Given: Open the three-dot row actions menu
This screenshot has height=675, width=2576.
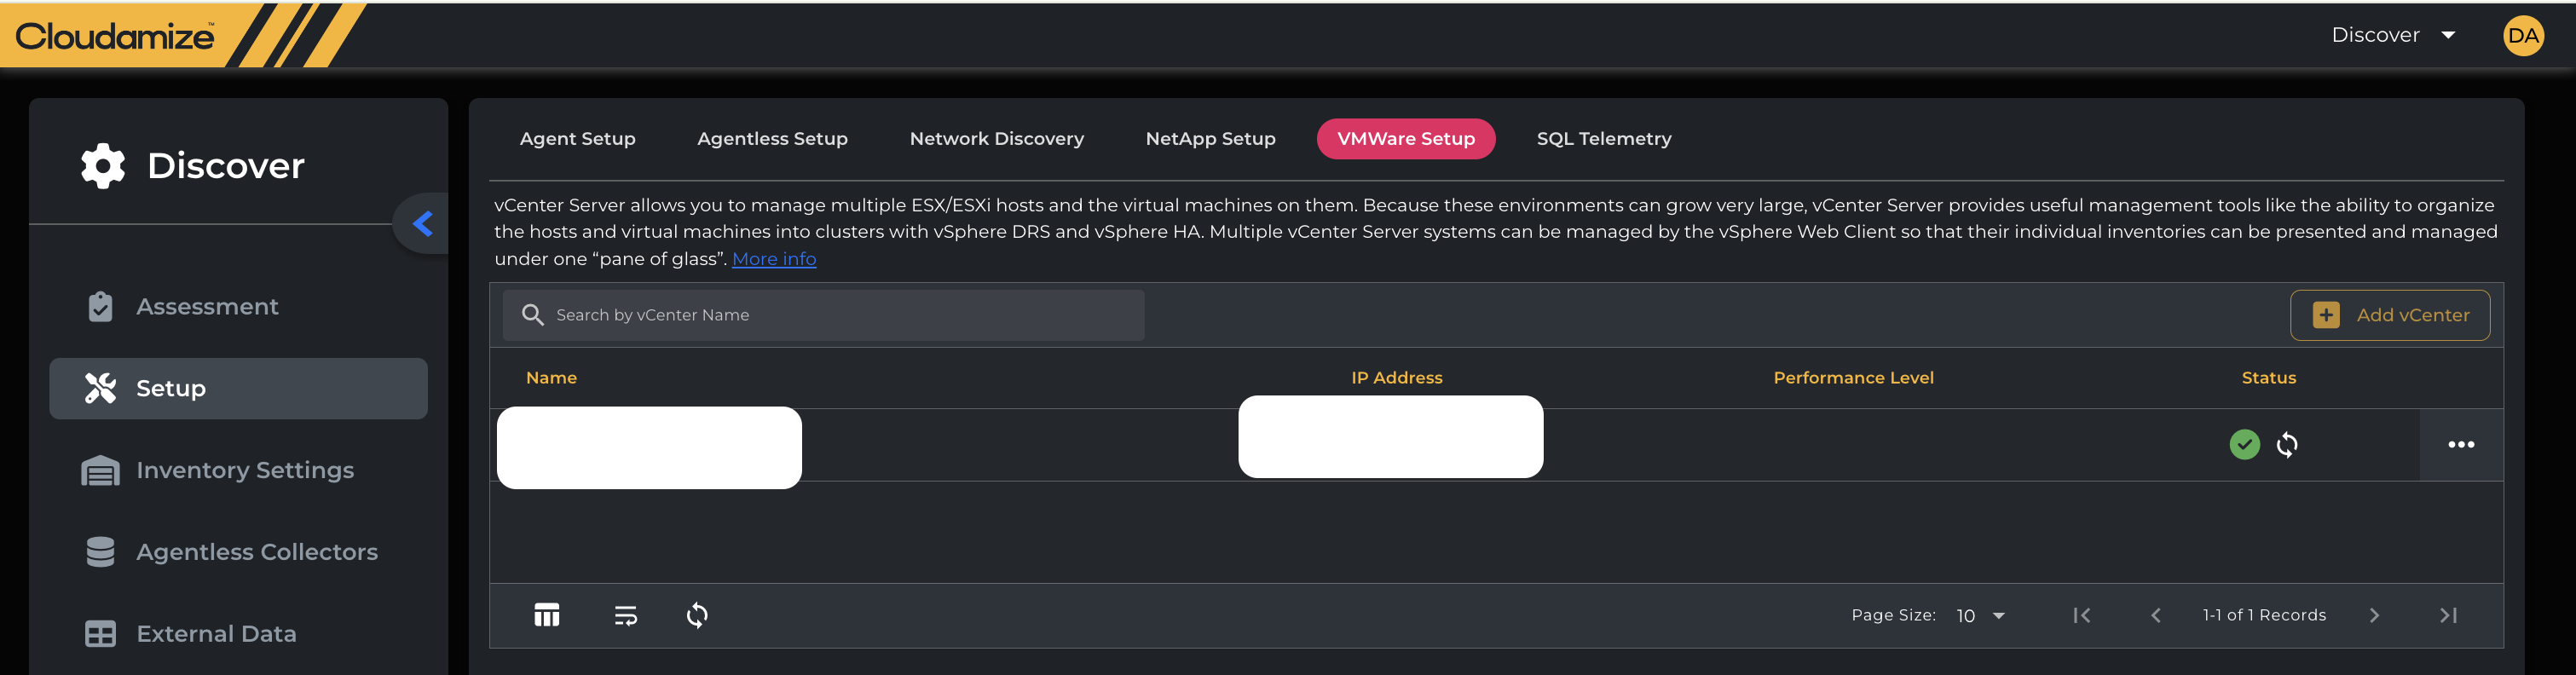Looking at the screenshot, I should 2460,444.
